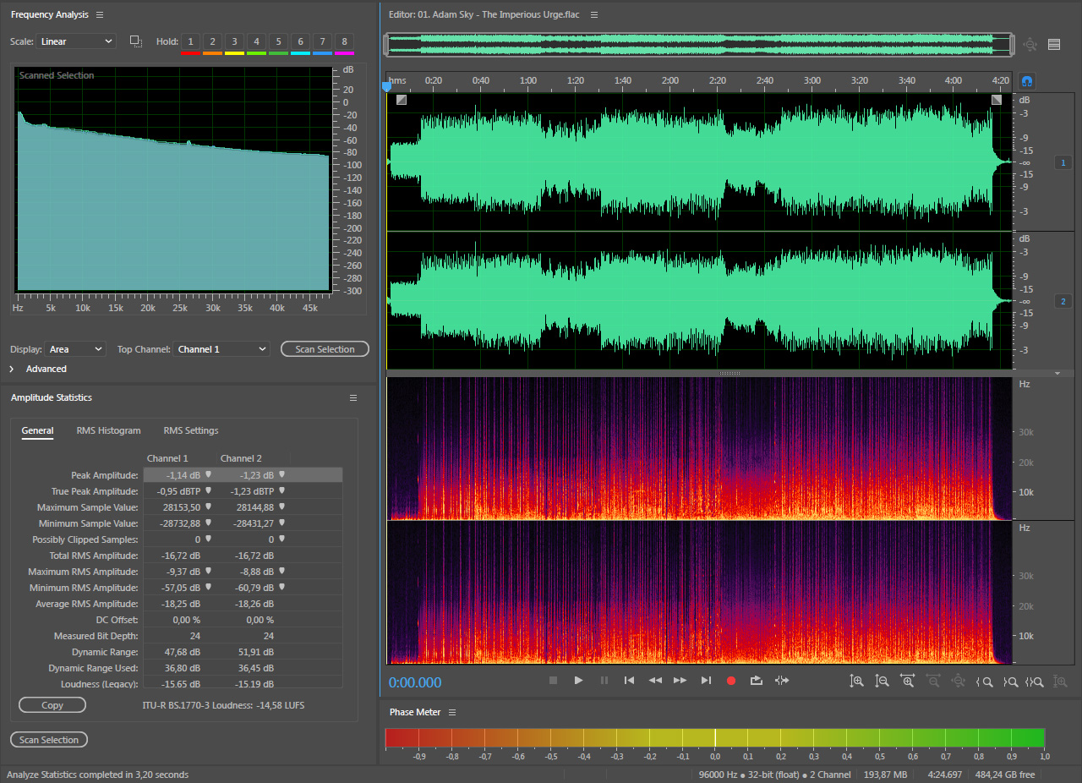Enable Hold 2 orange snapshot
Image resolution: width=1082 pixels, height=783 pixels.
(x=212, y=41)
